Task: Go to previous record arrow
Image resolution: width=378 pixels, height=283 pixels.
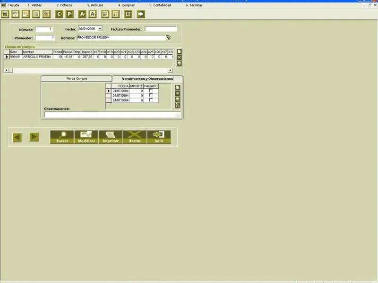Action: pyautogui.click(x=17, y=137)
